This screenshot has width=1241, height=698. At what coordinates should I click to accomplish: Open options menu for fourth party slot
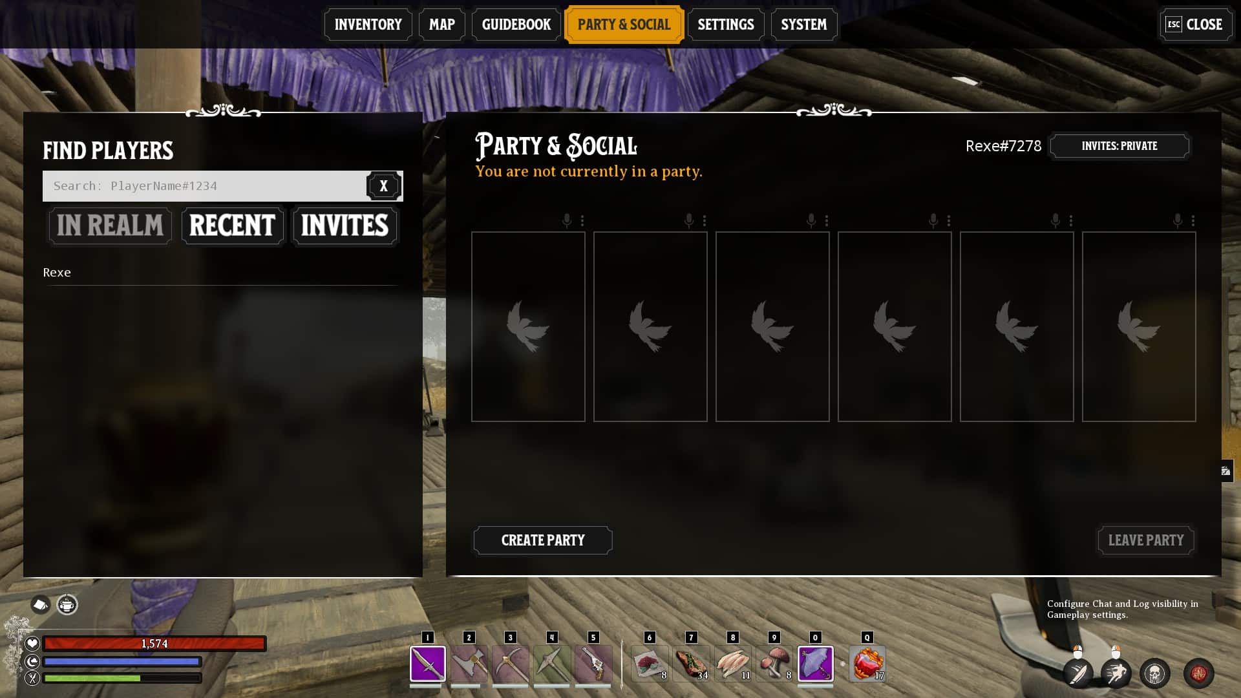click(x=949, y=220)
